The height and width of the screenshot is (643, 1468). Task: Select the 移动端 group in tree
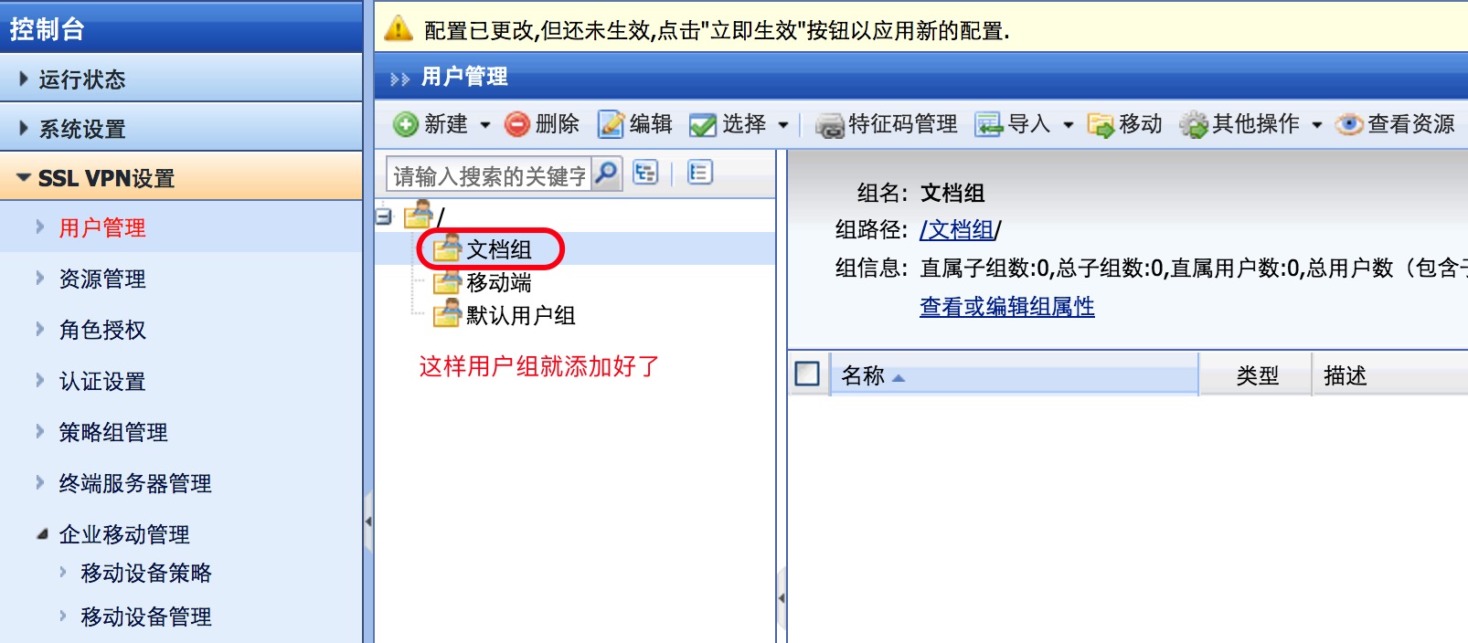498,282
